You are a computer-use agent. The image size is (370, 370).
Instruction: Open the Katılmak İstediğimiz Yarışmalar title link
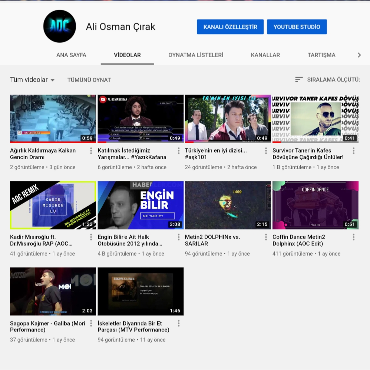point(132,154)
